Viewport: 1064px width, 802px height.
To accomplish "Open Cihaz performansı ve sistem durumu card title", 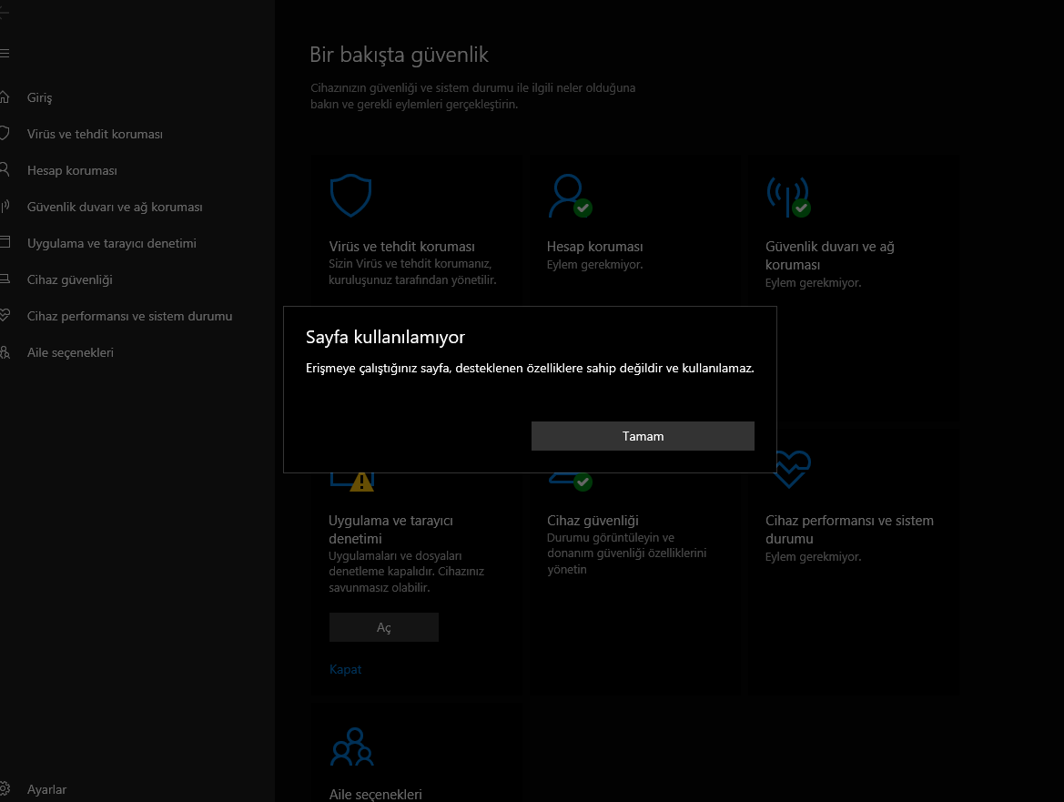I will point(849,529).
